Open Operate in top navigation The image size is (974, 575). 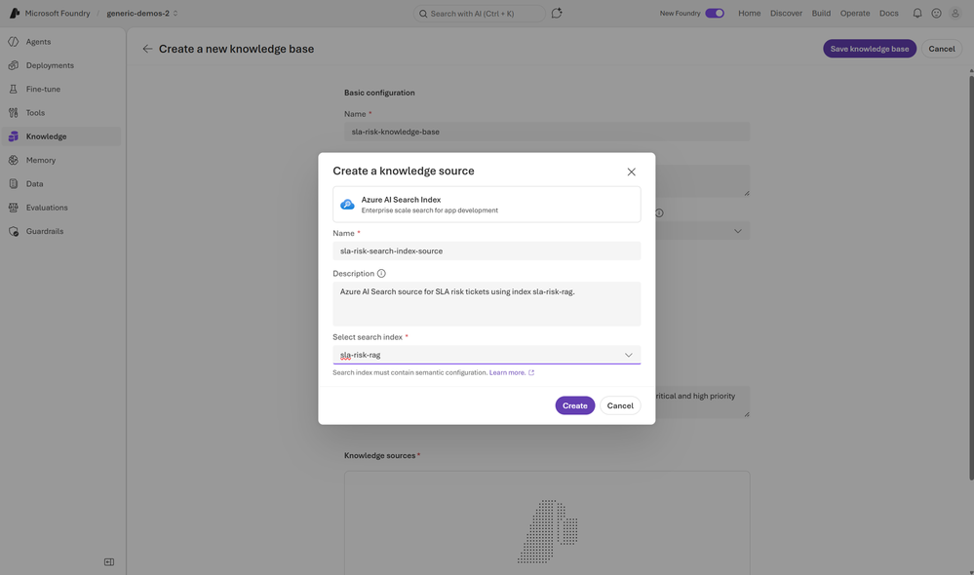click(x=855, y=13)
